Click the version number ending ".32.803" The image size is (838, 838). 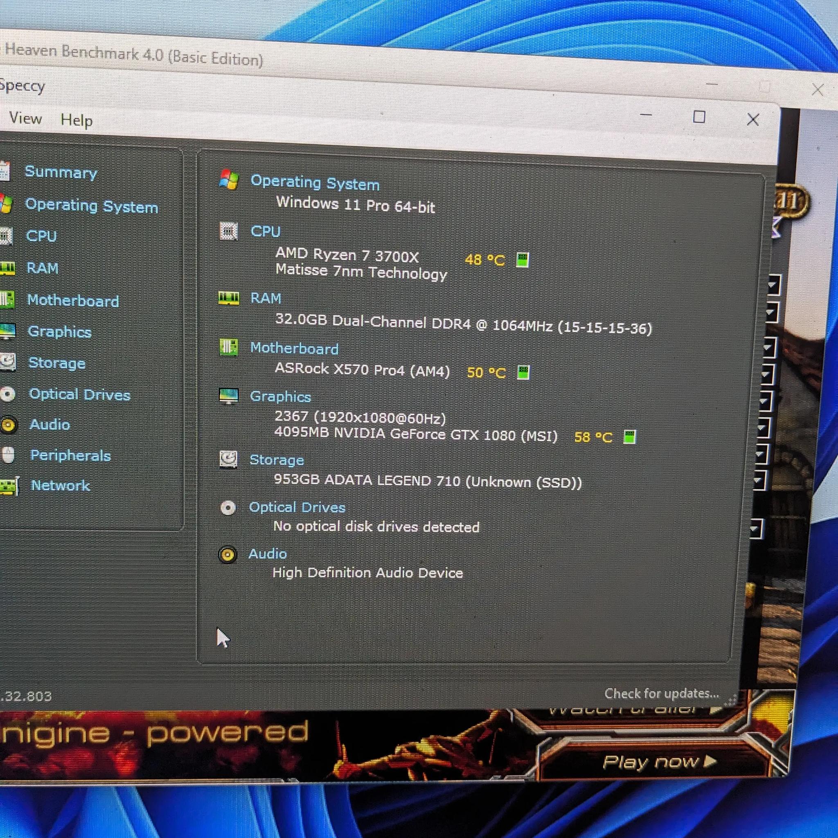pos(26,696)
